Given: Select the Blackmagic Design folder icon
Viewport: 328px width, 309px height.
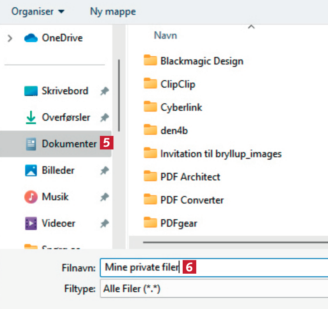Looking at the screenshot, I should coord(150,61).
